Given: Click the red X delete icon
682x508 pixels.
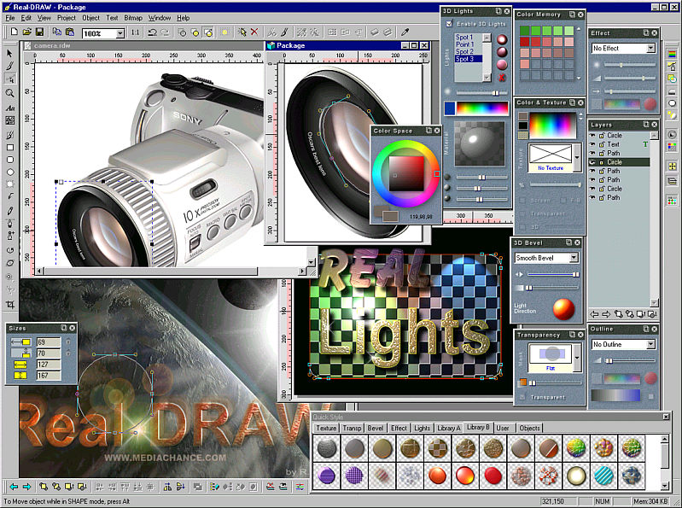Looking at the screenshot, I should [x=254, y=32].
